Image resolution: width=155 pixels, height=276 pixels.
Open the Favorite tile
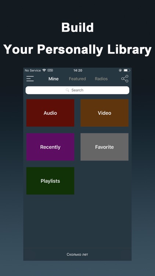tap(104, 147)
